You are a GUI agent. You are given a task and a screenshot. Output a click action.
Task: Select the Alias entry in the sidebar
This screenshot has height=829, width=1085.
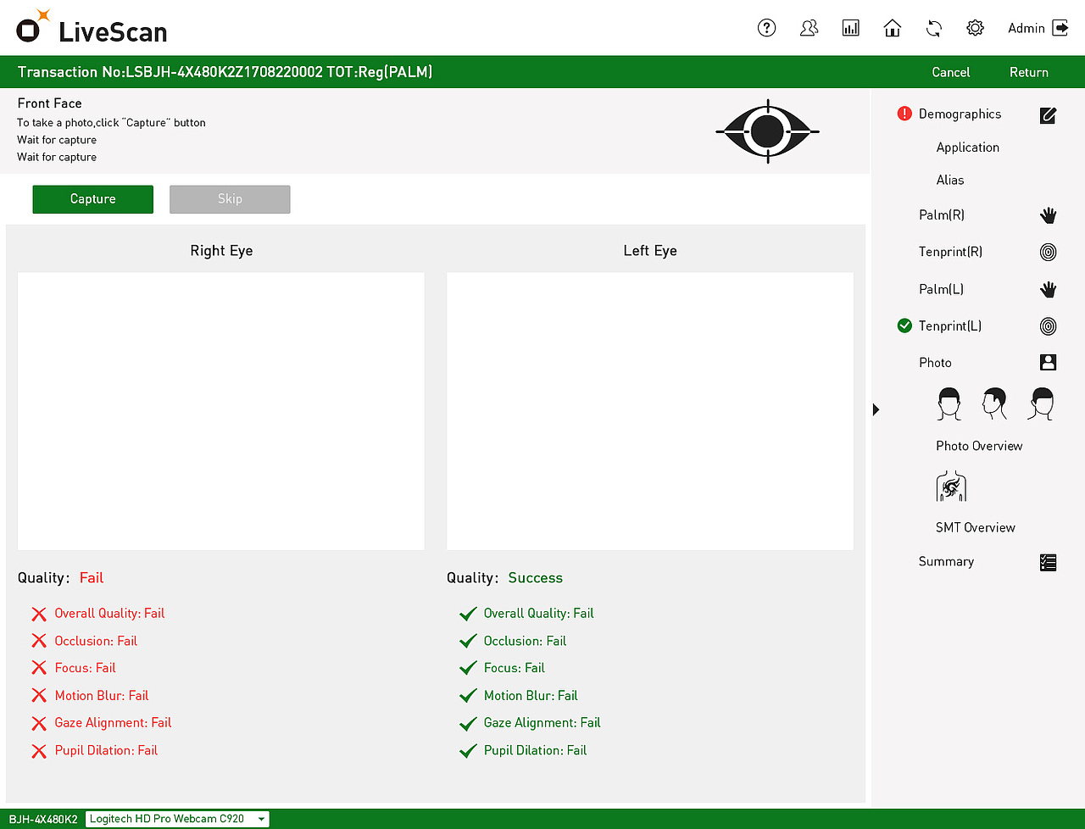click(x=949, y=180)
